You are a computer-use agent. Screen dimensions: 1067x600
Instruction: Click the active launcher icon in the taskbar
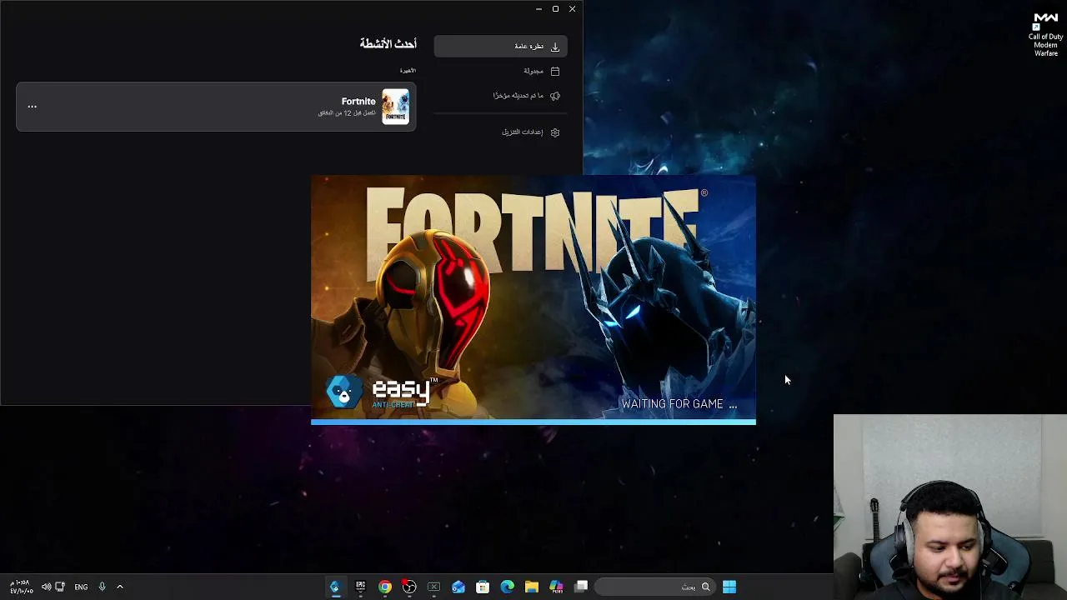[x=335, y=587]
